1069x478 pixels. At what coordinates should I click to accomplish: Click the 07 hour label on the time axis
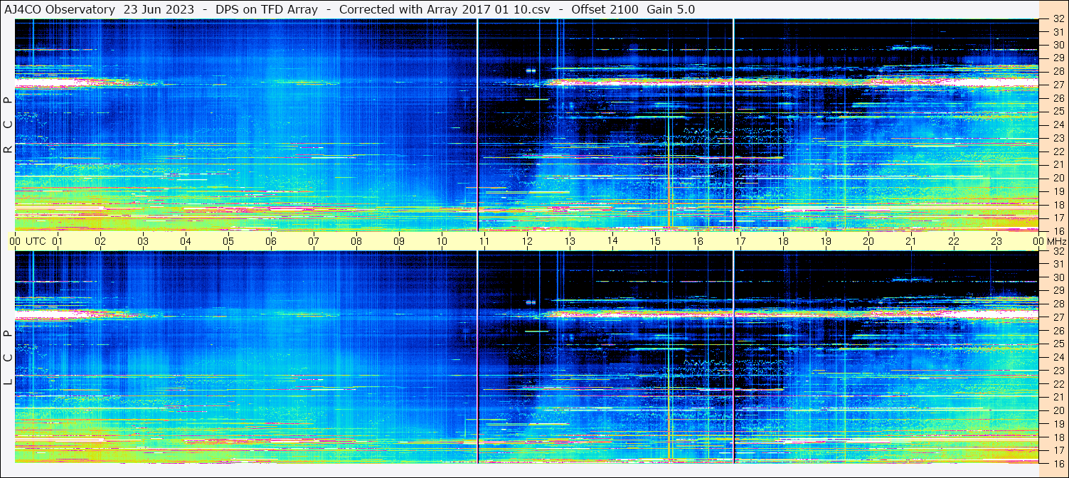(x=314, y=241)
